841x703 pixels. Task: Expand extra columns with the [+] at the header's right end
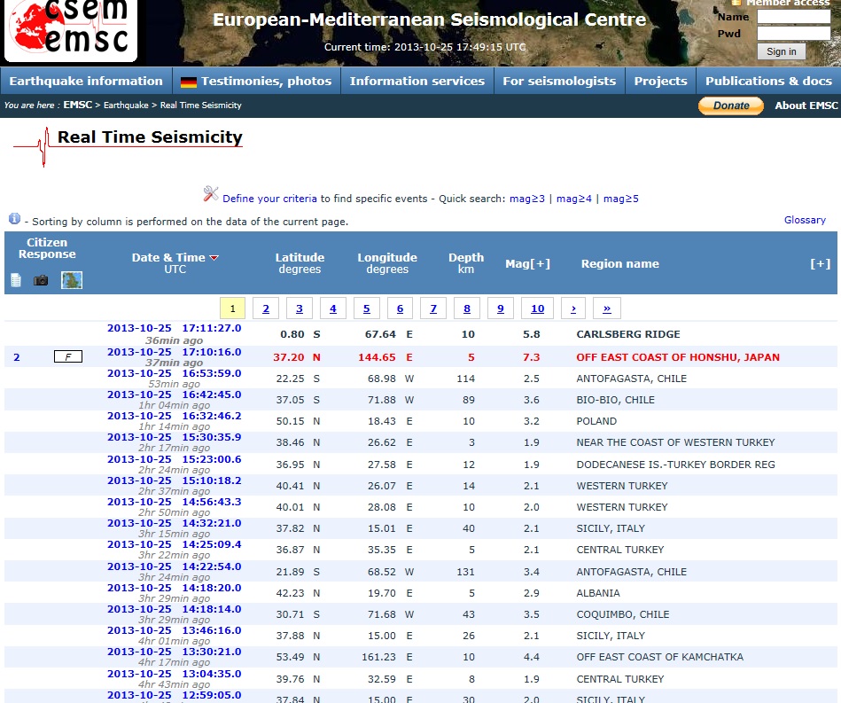820,263
